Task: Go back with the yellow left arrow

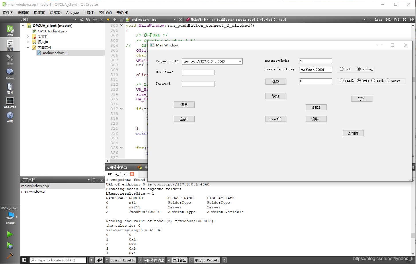Action: click(108, 19)
